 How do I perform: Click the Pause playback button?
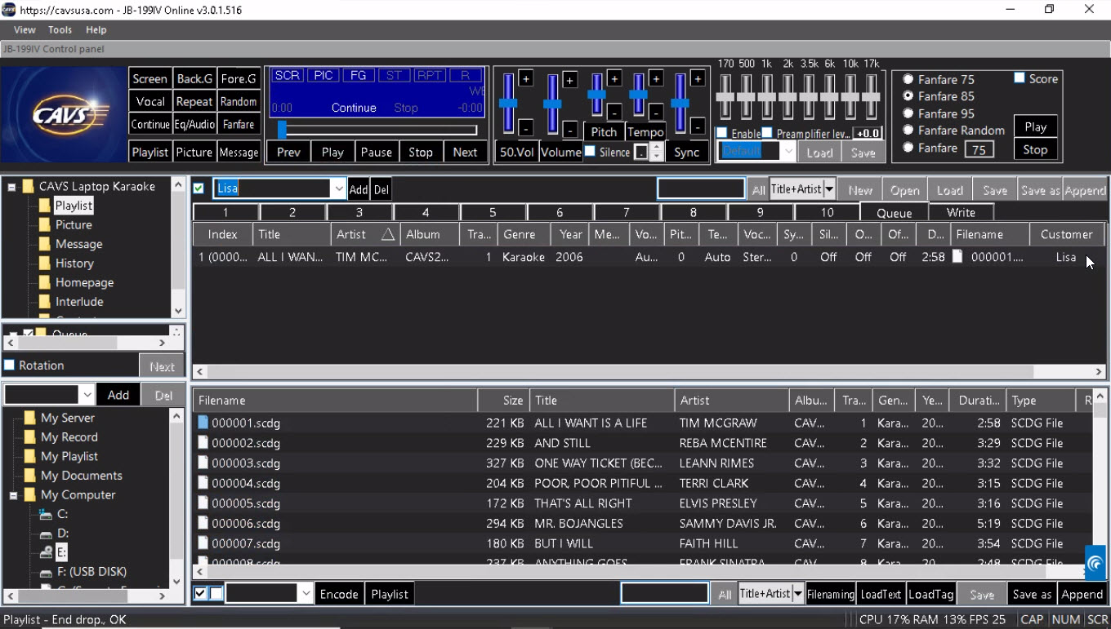click(376, 152)
